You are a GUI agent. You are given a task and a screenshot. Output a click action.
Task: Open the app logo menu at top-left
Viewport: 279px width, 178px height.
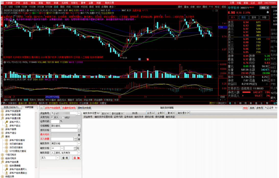click(2, 3)
